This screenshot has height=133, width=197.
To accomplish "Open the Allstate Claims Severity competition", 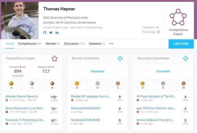I will [22, 96].
